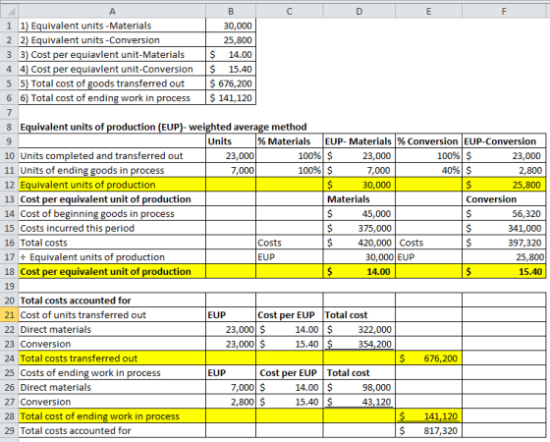Click 'Units completed and transferred out' cell
The image size is (550, 442).
click(x=112, y=156)
